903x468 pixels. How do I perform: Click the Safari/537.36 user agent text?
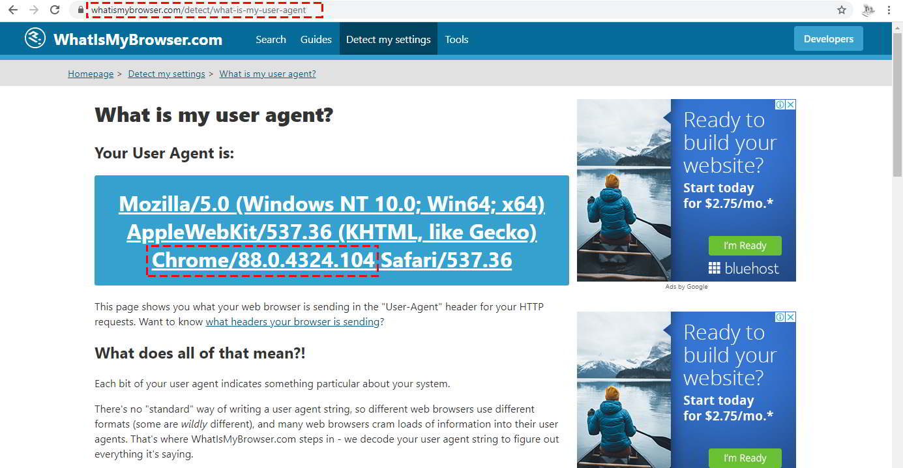coord(447,260)
